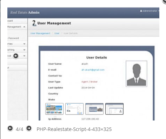The width and height of the screenshot is (166, 139).
Task: Open the second thumbnail with map preview
Action: pyautogui.click(x=74, y=109)
